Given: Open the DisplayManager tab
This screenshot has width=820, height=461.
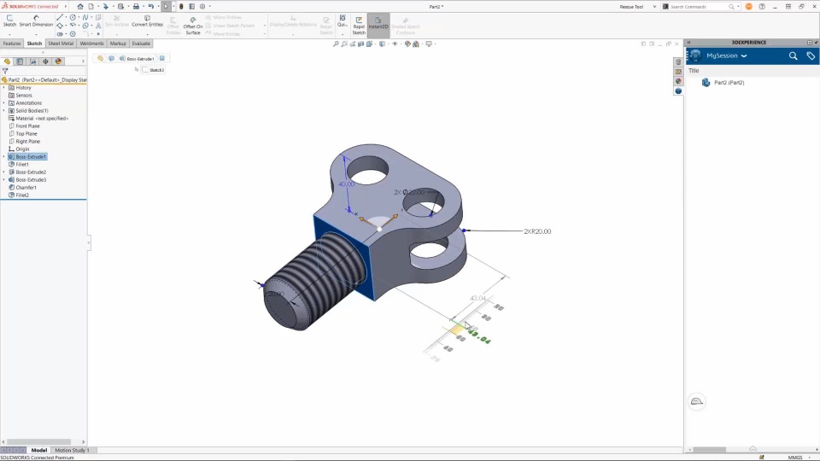Looking at the screenshot, I should (58, 61).
